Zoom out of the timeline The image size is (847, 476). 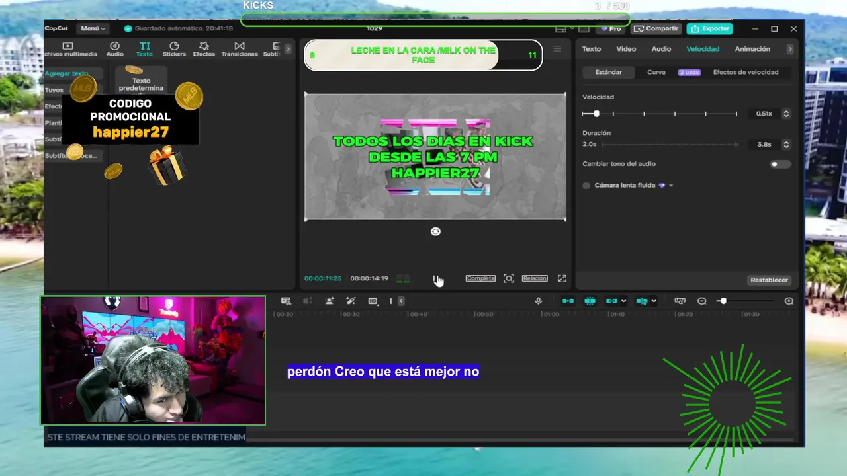[702, 301]
